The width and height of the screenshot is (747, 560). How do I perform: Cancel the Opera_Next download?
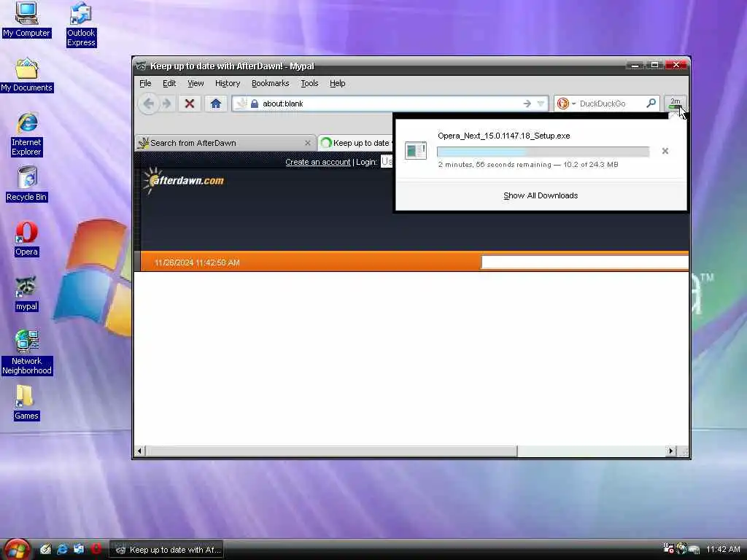click(665, 151)
